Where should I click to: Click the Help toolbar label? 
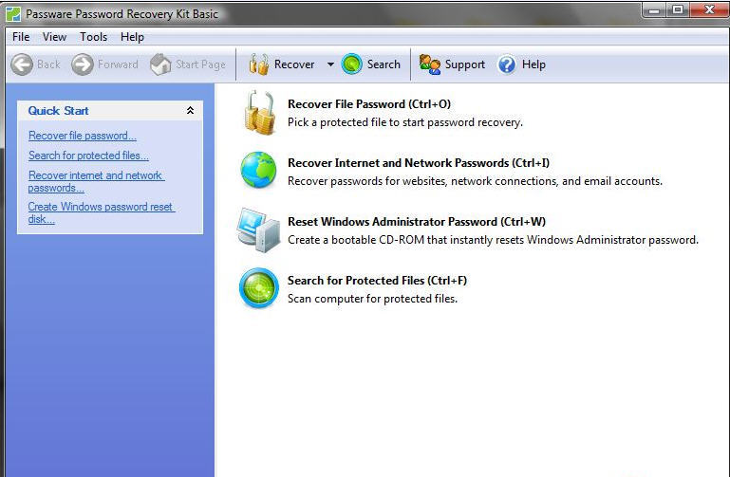tap(533, 64)
